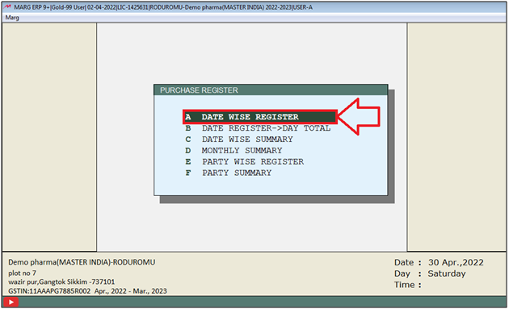Click the Purchase Register dialog title bar
Screen dimensions: 509x309
point(271,90)
